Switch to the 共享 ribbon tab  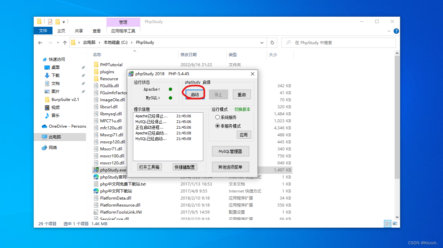click(79, 31)
